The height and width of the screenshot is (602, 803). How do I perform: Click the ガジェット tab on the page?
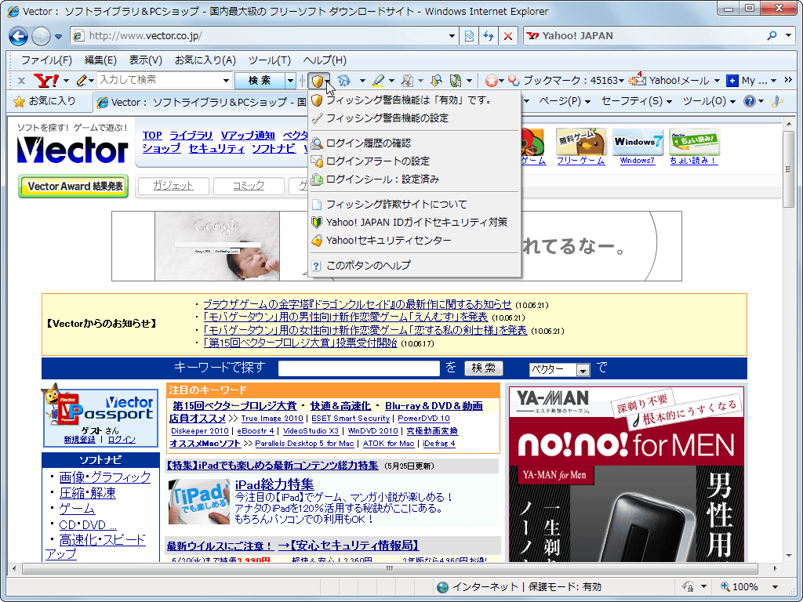(x=173, y=186)
